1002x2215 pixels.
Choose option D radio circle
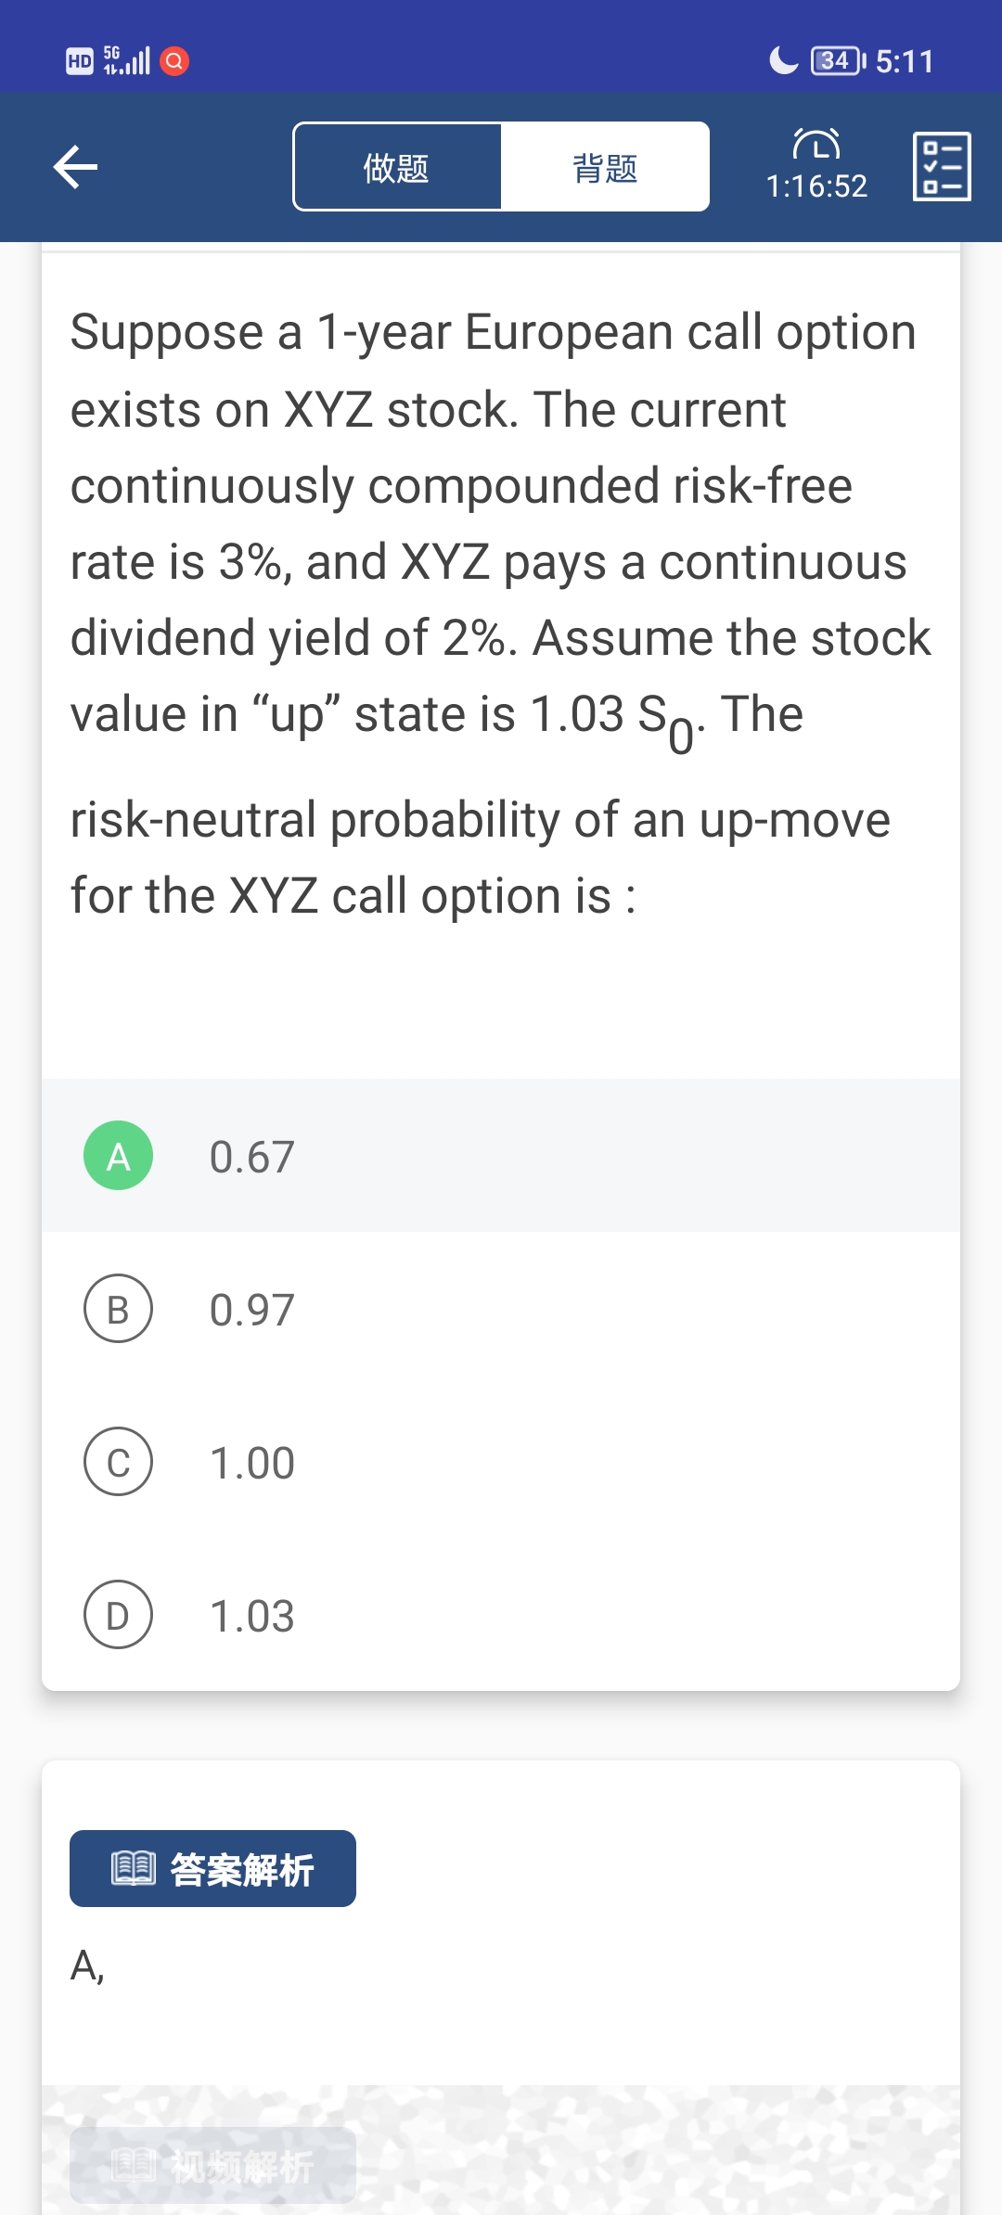click(x=119, y=1615)
